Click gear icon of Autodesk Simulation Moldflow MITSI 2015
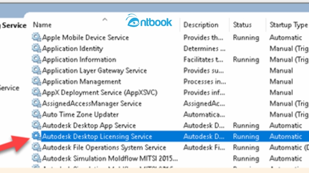Image resolution: width=309 pixels, height=173 pixels. (36, 158)
